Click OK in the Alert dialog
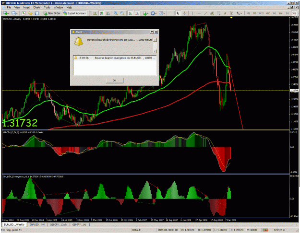 point(114,80)
